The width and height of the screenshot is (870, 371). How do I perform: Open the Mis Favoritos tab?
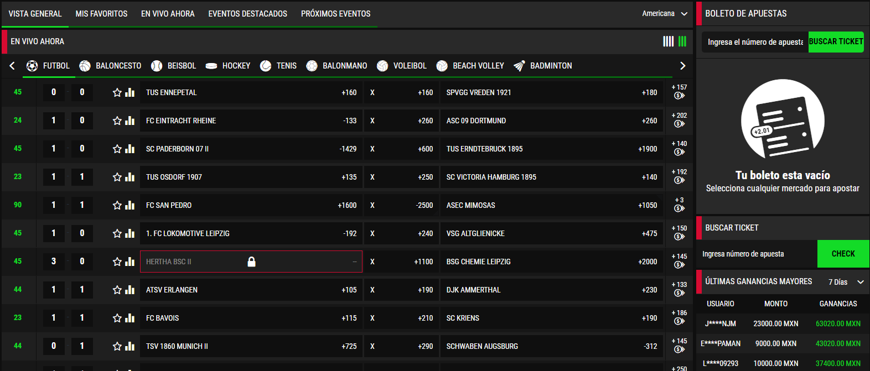click(x=101, y=14)
